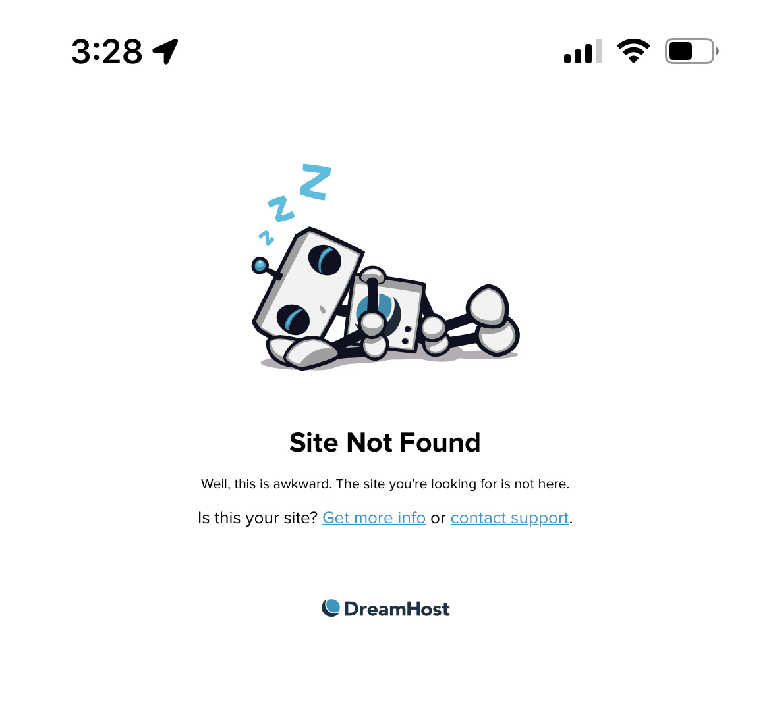Tap the location arrow icon in status bar

point(165,51)
